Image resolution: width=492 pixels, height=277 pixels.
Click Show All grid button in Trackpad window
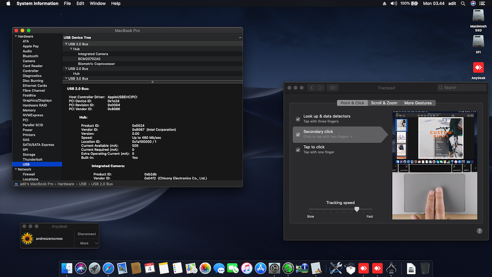click(333, 88)
